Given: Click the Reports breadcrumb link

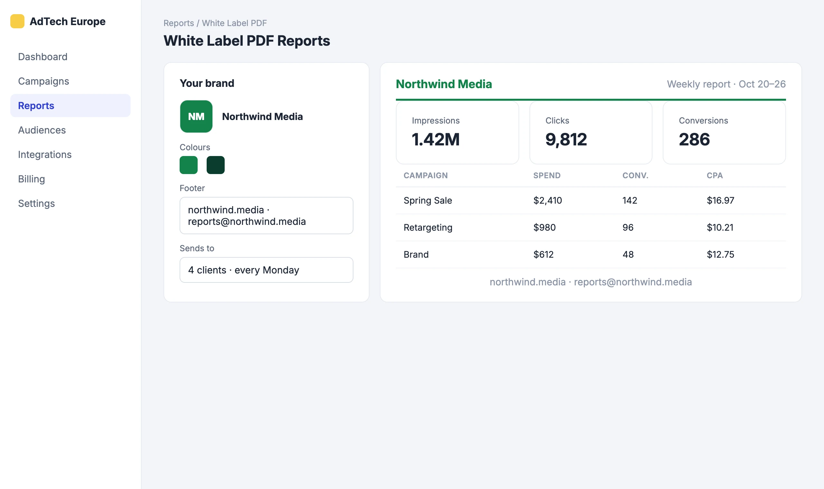Looking at the screenshot, I should [179, 23].
